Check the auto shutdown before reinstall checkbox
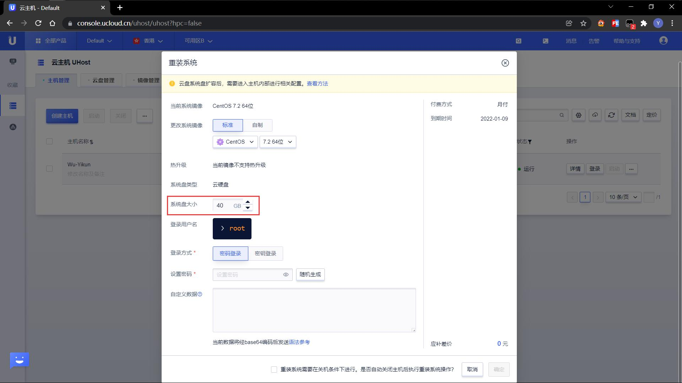The image size is (682, 383). point(274,370)
